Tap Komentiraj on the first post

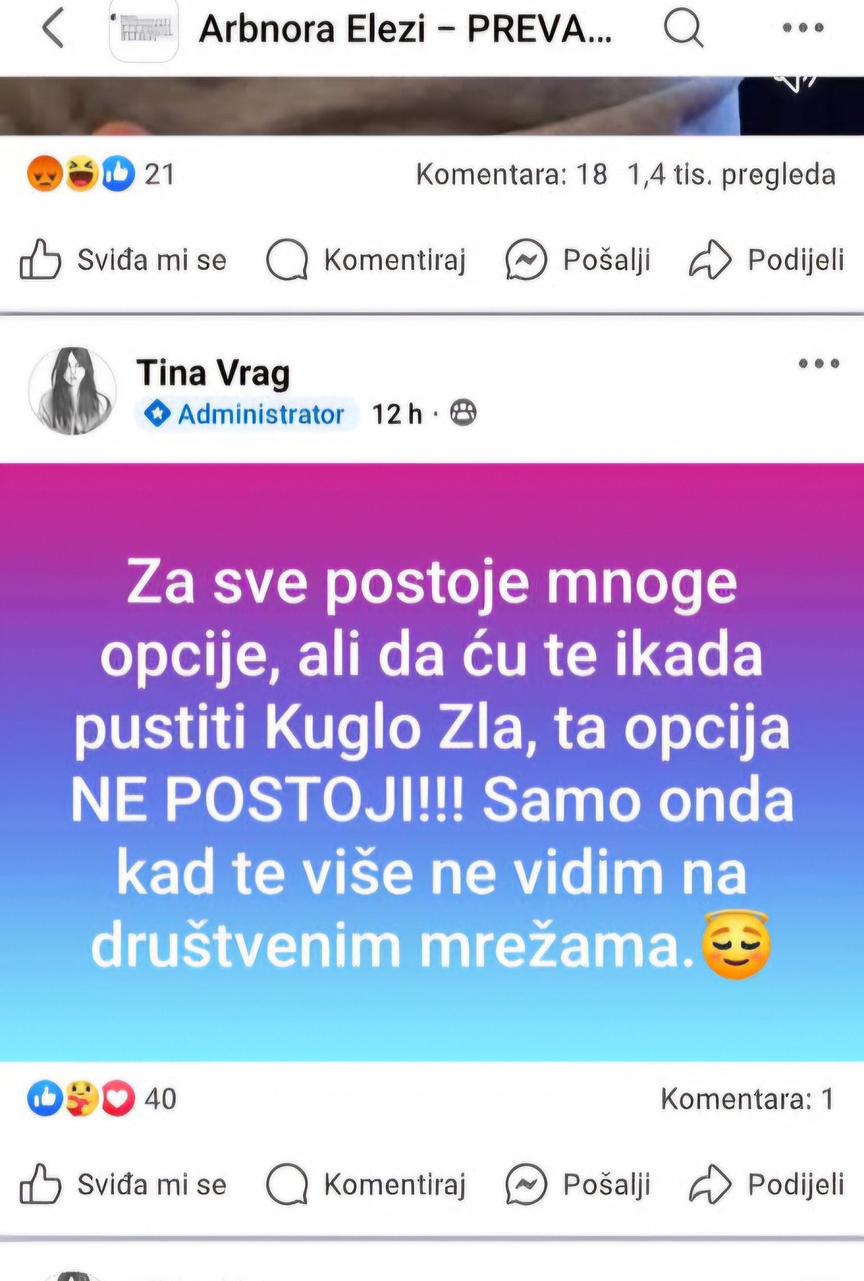pyautogui.click(x=367, y=260)
